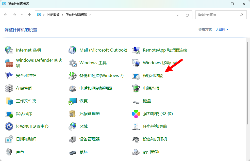
Task: Open the 任务栏和导航 text link
Action: [155, 126]
